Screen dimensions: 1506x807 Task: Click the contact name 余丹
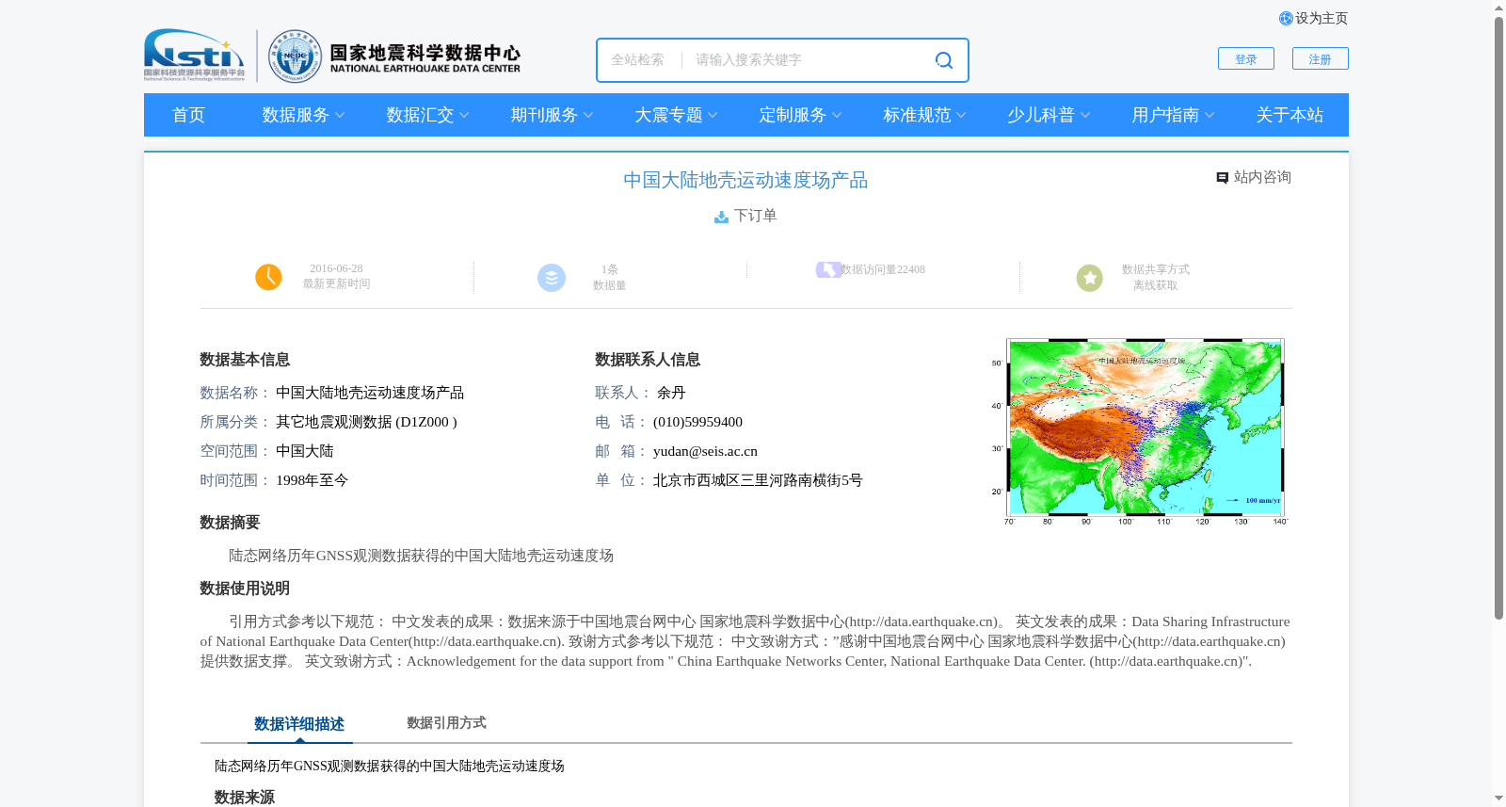671,394
